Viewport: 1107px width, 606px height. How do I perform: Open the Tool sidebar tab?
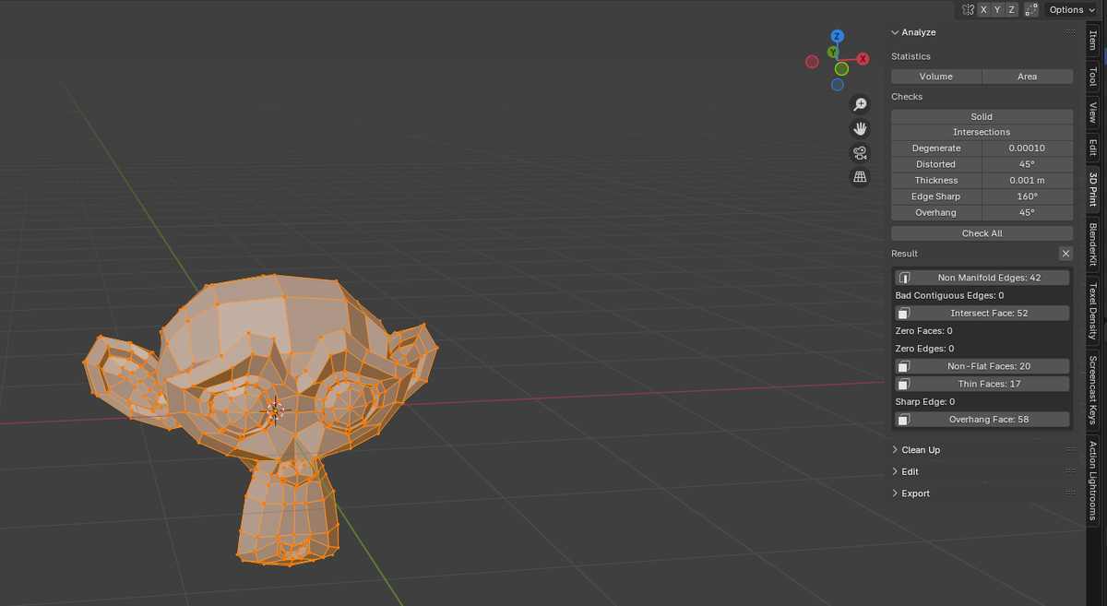1093,76
